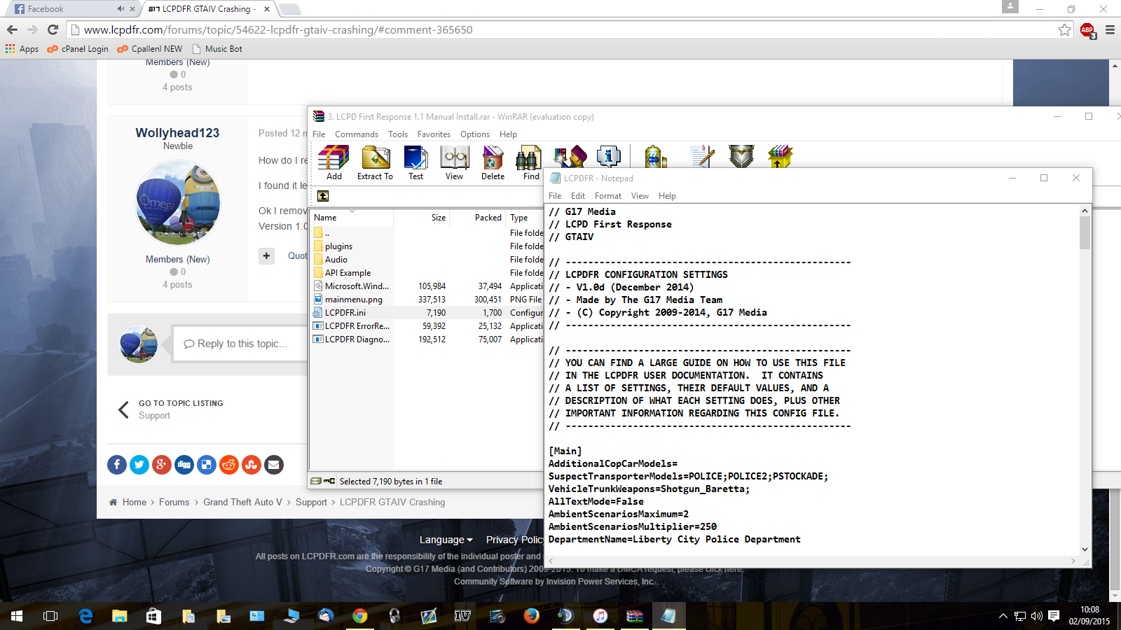The width and height of the screenshot is (1121, 630).
Task: Select LCPDFR.ini in the WinRAR list
Action: (x=345, y=313)
